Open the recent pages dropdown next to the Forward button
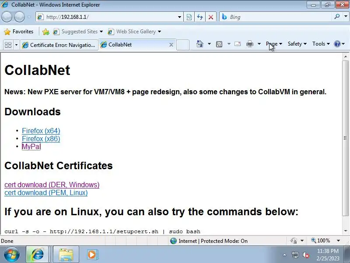Image resolution: width=350 pixels, height=263 pixels. coord(29,17)
